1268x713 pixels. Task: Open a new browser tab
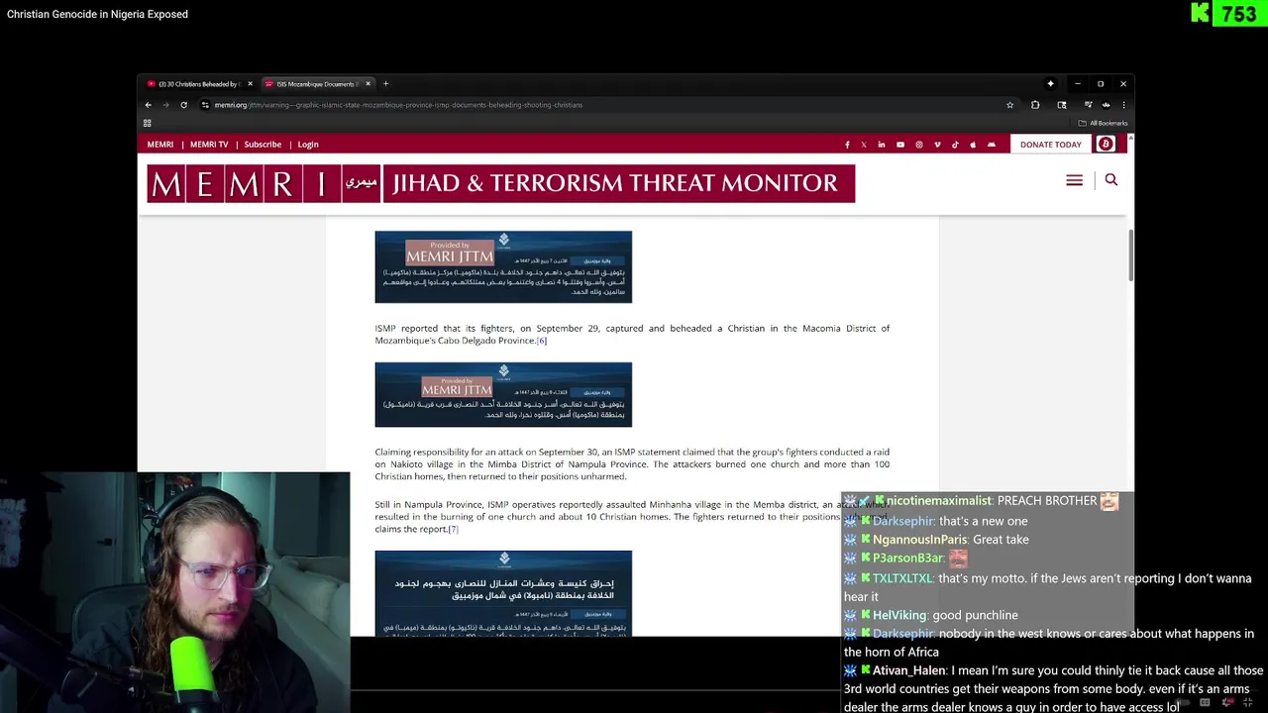385,84
